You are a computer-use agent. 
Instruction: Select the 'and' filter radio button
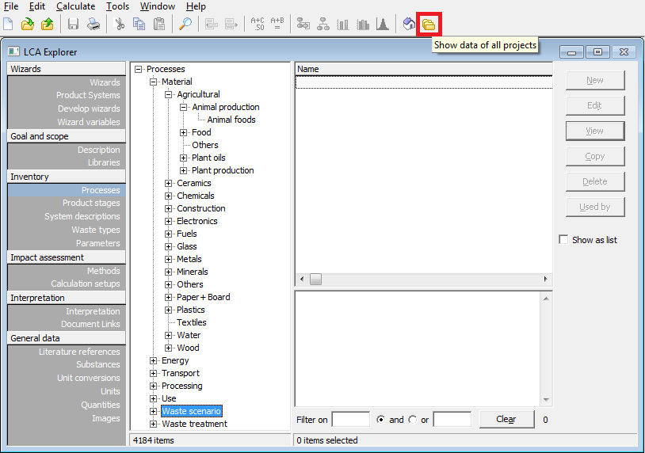coord(381,419)
